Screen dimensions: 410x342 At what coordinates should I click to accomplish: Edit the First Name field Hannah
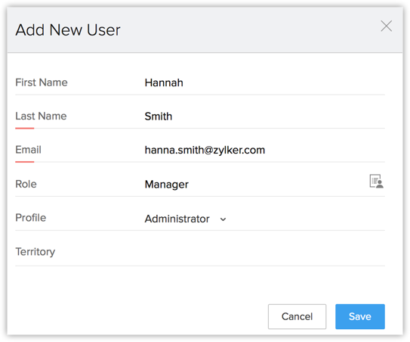pos(264,82)
